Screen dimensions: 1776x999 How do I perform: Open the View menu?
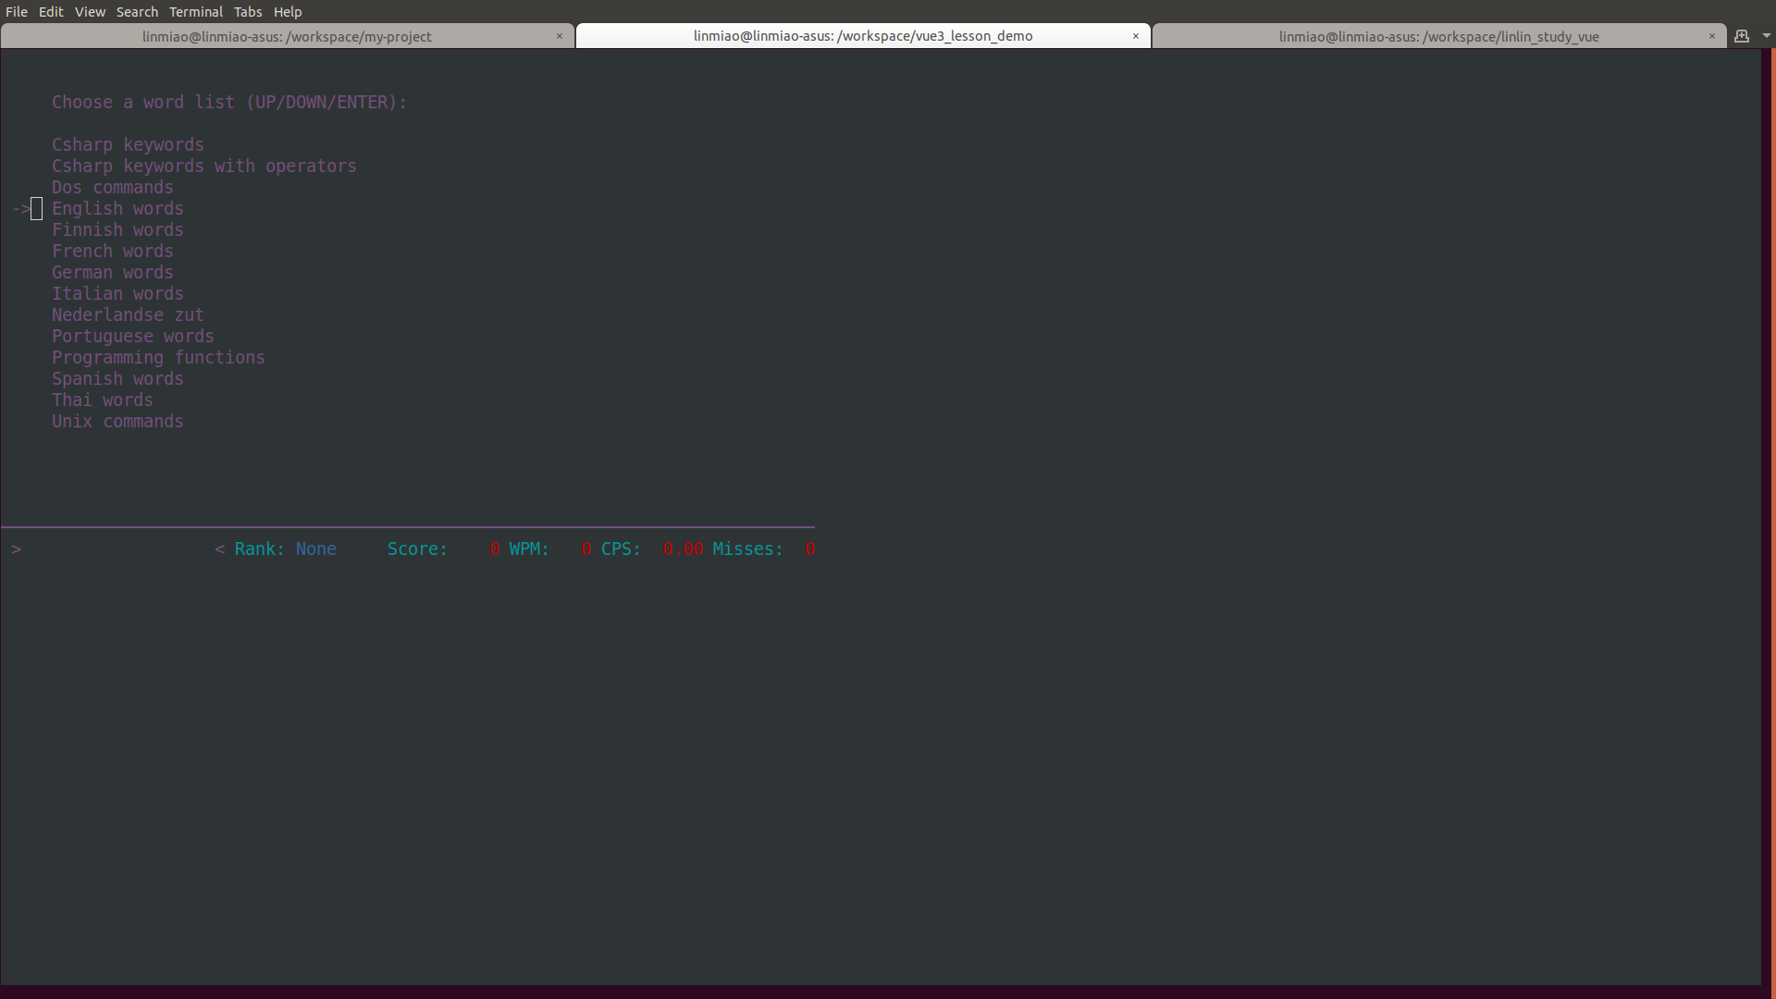[90, 12]
